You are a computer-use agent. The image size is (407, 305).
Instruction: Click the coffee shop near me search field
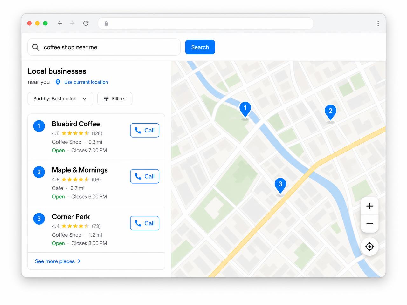tap(104, 47)
